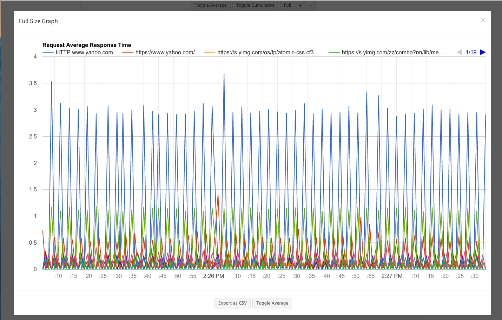Click the 2:27 PM axis label
Screen dimensions: 502x320
click(x=392, y=276)
